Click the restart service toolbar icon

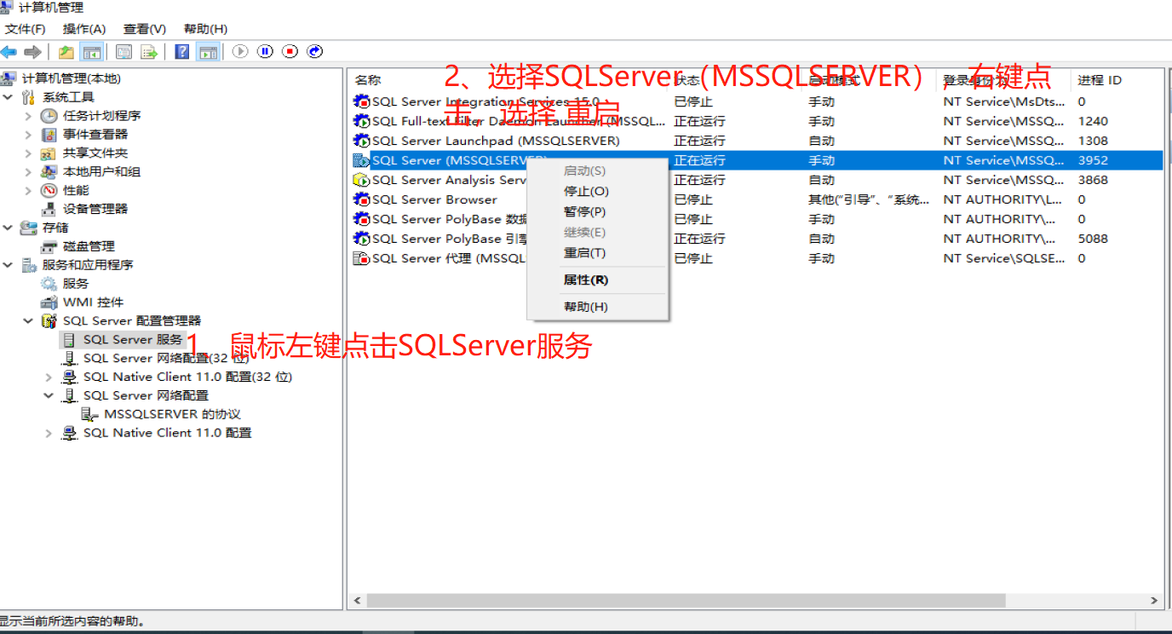point(315,52)
